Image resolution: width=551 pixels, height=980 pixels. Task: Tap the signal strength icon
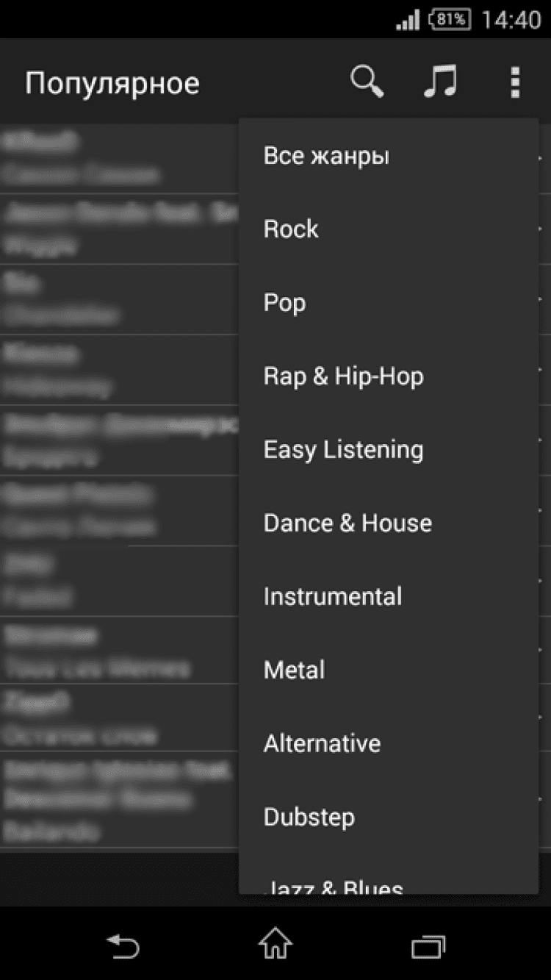408,20
